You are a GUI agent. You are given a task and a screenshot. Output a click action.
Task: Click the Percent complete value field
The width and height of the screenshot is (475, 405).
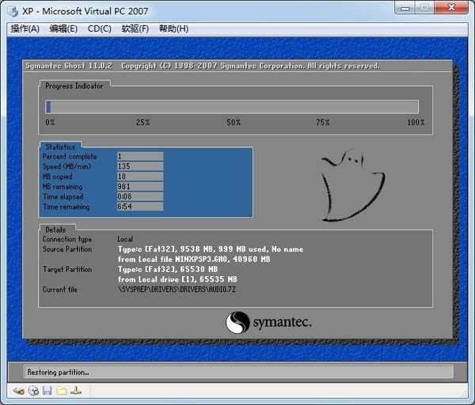(x=140, y=156)
